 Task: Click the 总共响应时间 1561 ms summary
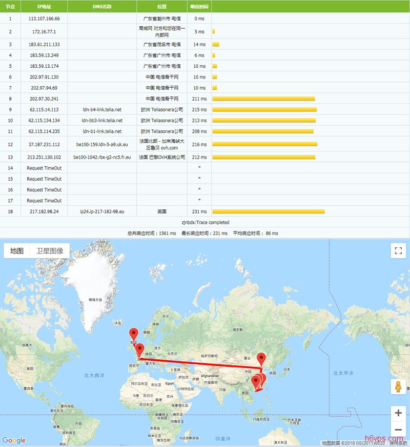pyautogui.click(x=152, y=233)
